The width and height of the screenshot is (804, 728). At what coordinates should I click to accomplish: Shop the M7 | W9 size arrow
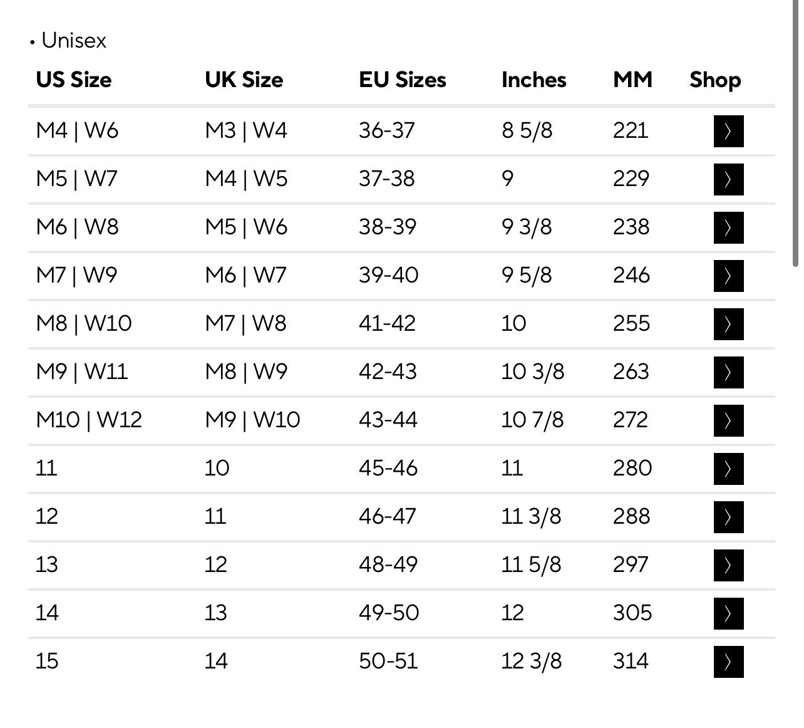pyautogui.click(x=728, y=276)
